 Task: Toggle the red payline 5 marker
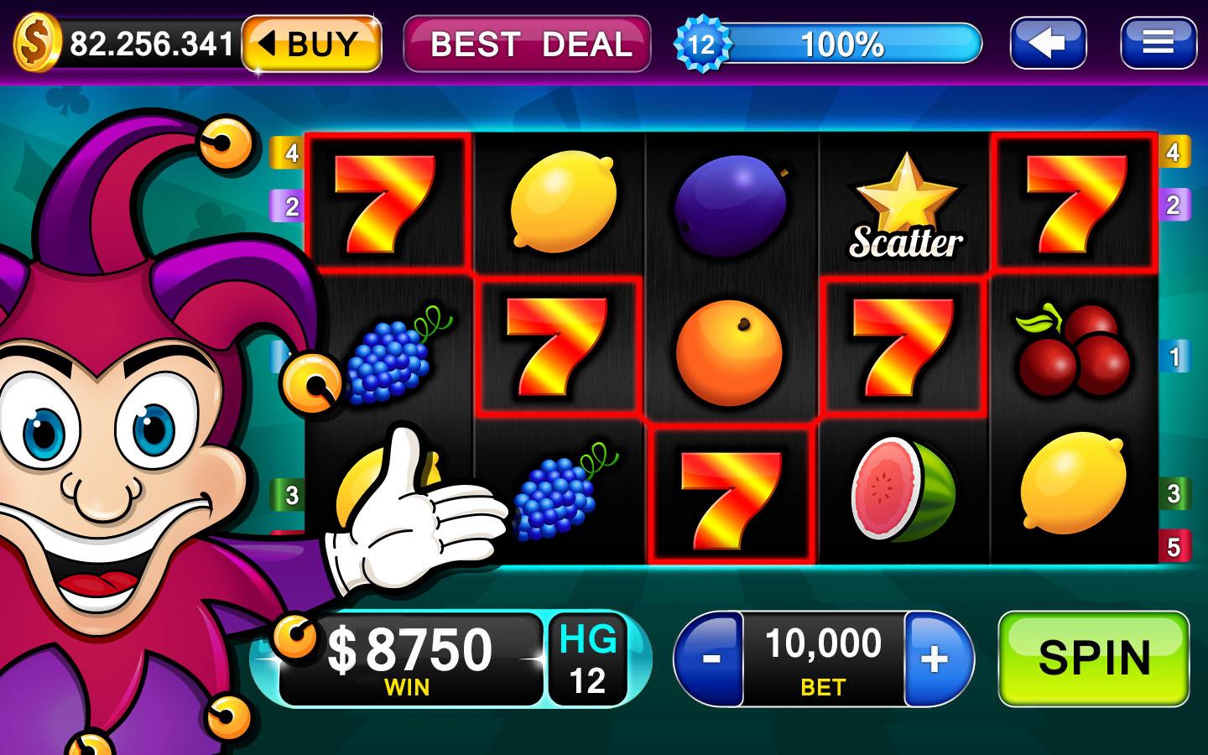[1174, 547]
